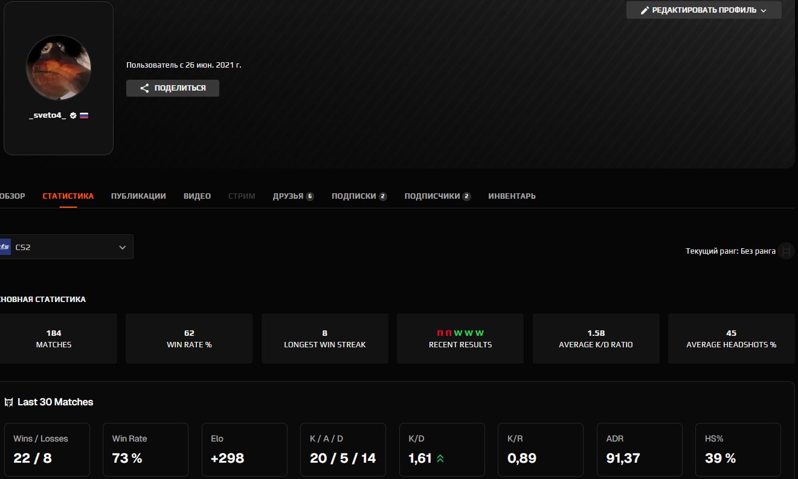This screenshot has width=798, height=479.
Task: Click the Win Rate 73 % card
Action: click(146, 449)
